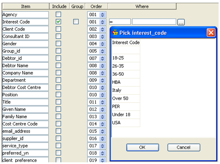The image size is (220, 164).
Task: Check Include for Position
Action: pyautogui.click(x=58, y=95)
